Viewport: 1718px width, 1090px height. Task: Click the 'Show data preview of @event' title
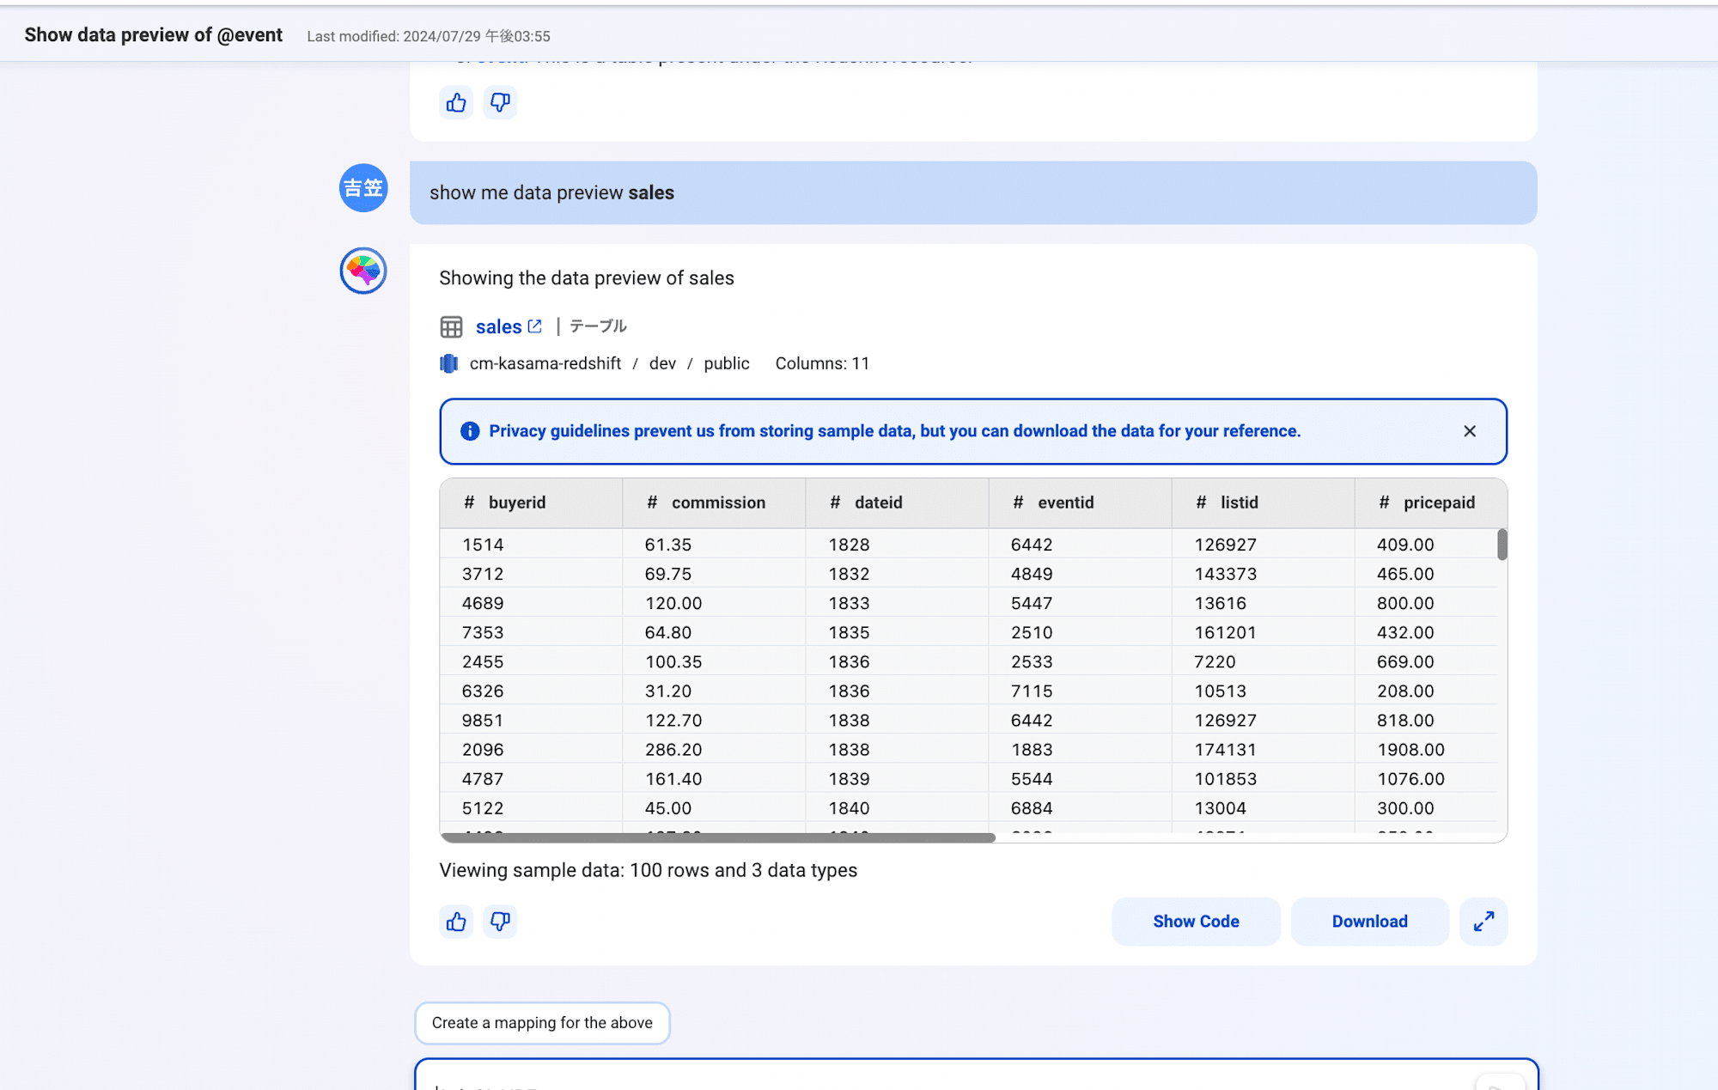coord(153,35)
